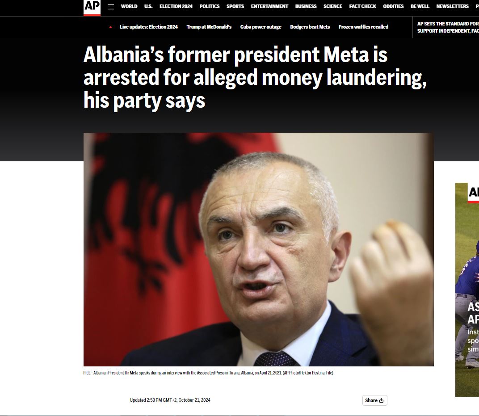Click the Ilir Meta article photo
This screenshot has height=416, width=479.
tap(258, 249)
